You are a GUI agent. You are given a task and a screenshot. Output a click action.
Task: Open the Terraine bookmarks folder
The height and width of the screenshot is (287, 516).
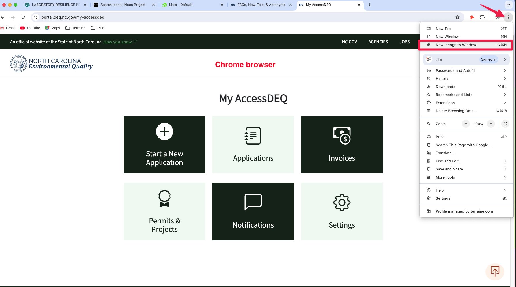point(75,28)
